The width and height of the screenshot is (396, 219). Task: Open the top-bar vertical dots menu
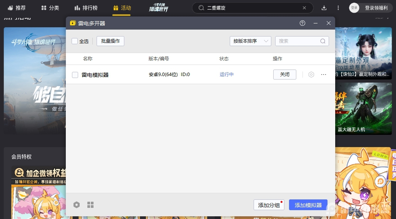(x=338, y=8)
